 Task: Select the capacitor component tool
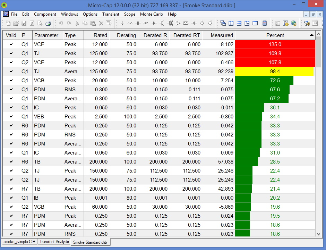138,23
